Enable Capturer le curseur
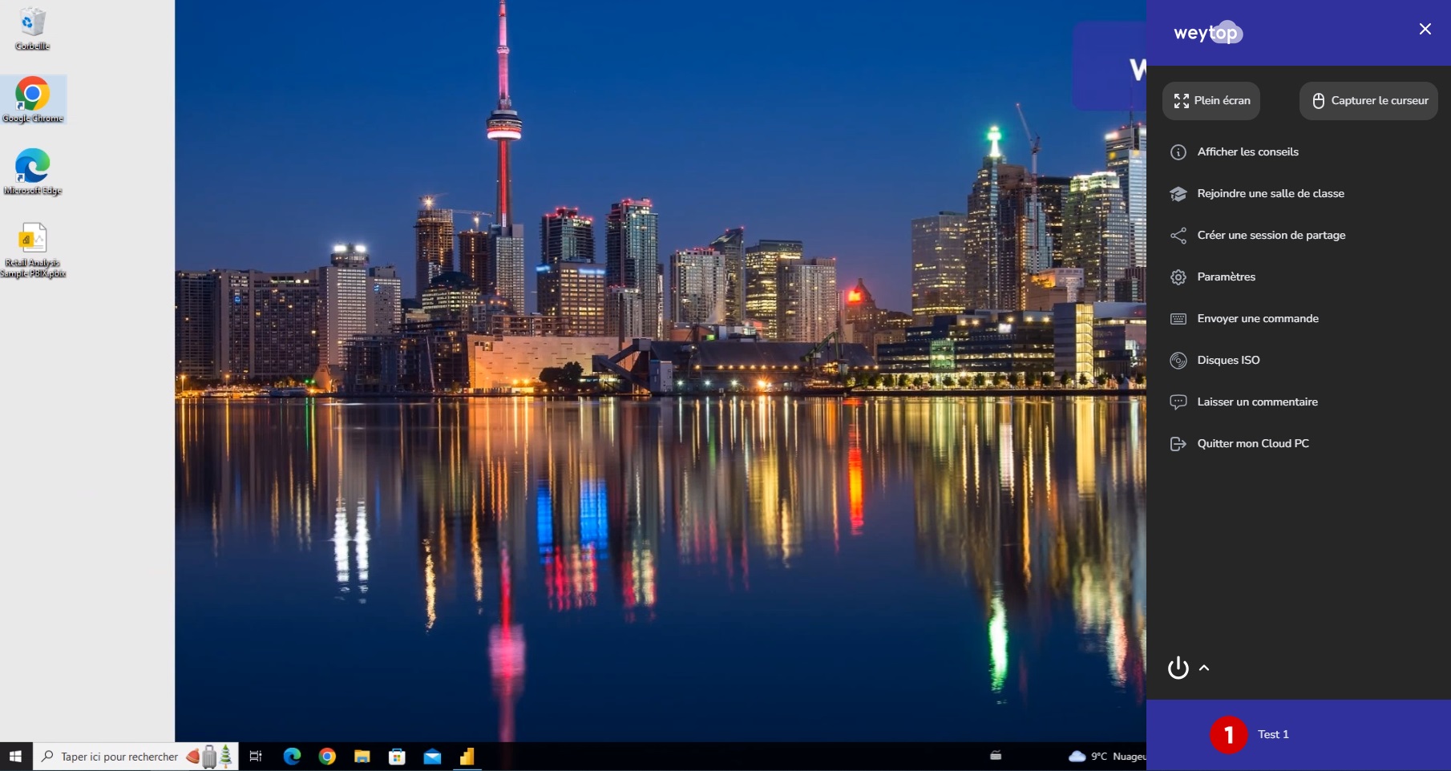The height and width of the screenshot is (771, 1451). point(1368,100)
